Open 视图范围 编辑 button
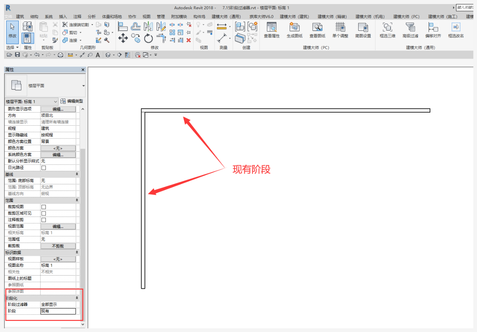 tap(58, 226)
